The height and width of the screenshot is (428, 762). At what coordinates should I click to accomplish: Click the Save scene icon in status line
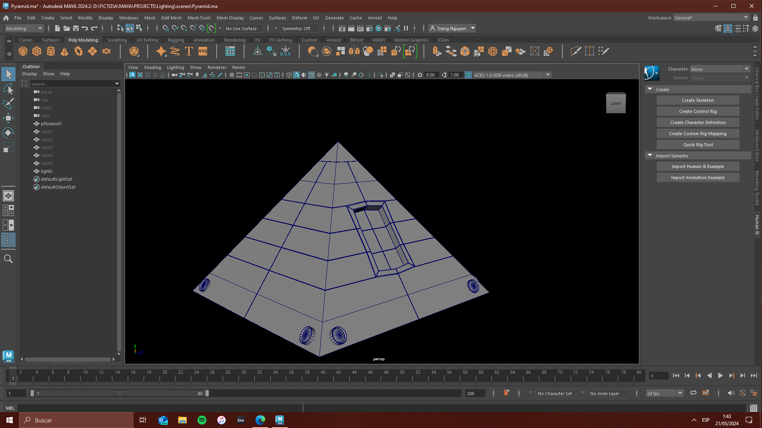point(76,28)
